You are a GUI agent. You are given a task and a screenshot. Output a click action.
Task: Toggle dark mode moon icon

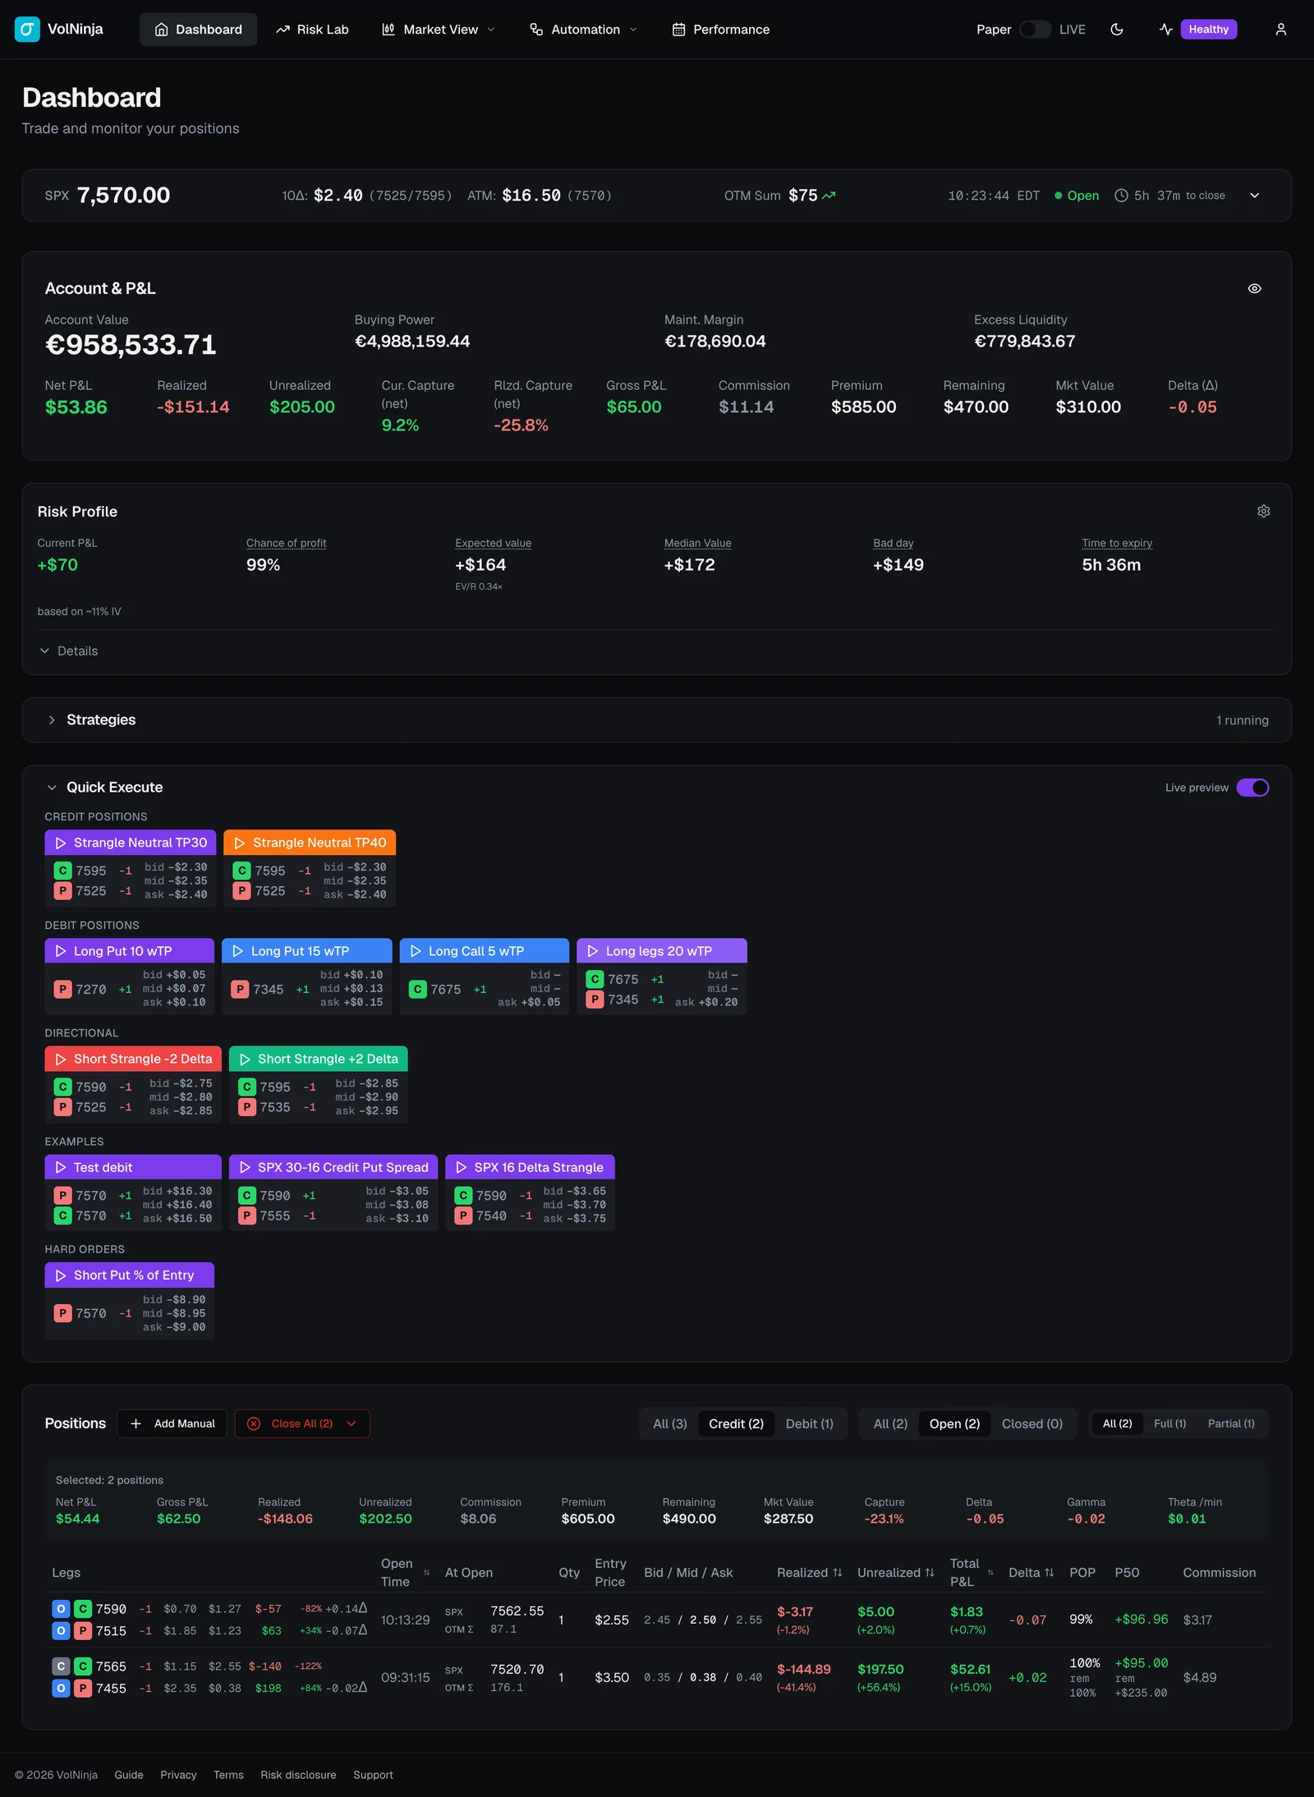[x=1117, y=30]
